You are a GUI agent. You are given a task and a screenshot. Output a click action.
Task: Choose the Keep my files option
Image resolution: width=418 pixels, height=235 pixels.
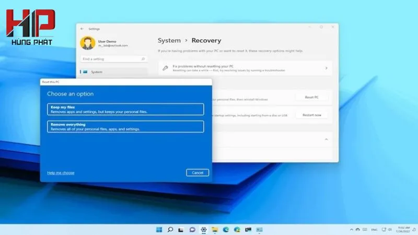click(x=125, y=109)
